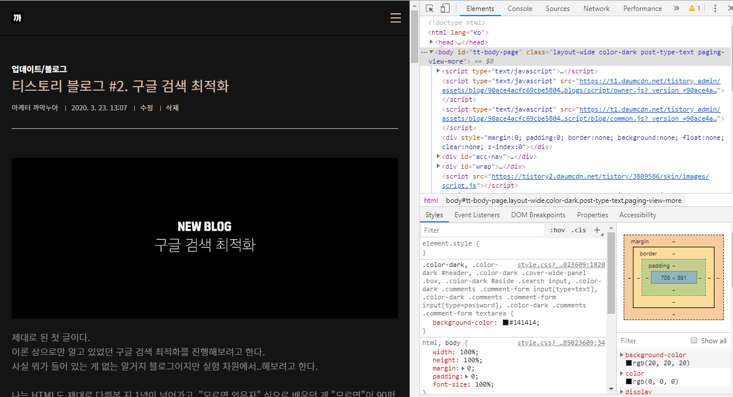Select the Accessibility pane tab
Image resolution: width=733 pixels, height=397 pixels.
click(x=638, y=215)
